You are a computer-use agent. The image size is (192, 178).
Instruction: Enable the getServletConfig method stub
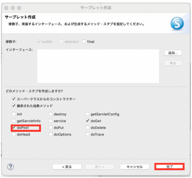point(88,114)
